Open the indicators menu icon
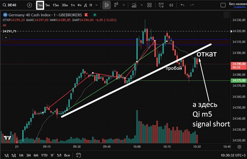The height and width of the screenshot is (159, 247). coord(134,5)
